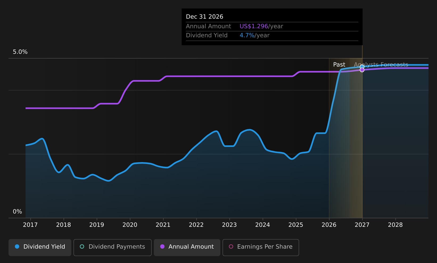Click the 2021 x-axis label
Screen dimensions: 437x263
point(163,225)
